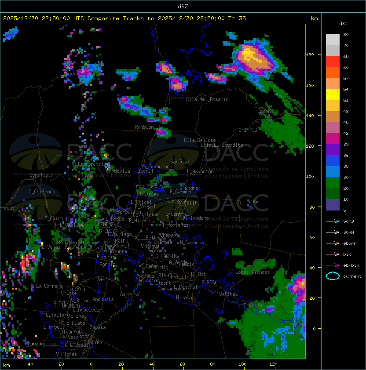Click the 'Manzano' map label
366x370 pixels.
(37, 344)
